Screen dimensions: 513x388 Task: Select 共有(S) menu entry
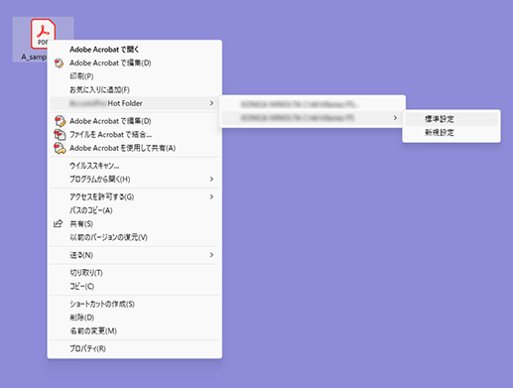(x=136, y=224)
